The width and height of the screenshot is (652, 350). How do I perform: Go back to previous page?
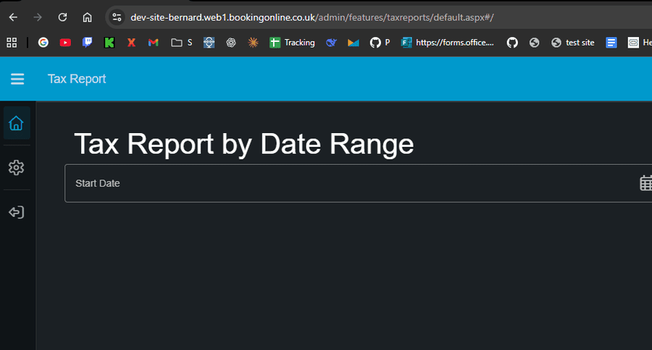point(13,17)
